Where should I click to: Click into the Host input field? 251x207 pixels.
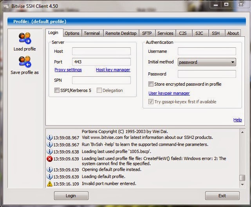point(101,51)
